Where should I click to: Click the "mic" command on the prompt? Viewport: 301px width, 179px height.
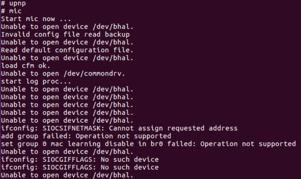(16, 11)
